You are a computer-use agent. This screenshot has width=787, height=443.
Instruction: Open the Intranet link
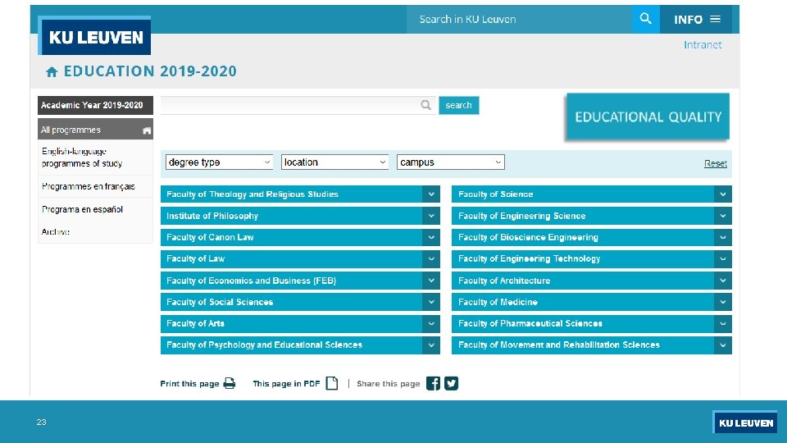coord(703,44)
